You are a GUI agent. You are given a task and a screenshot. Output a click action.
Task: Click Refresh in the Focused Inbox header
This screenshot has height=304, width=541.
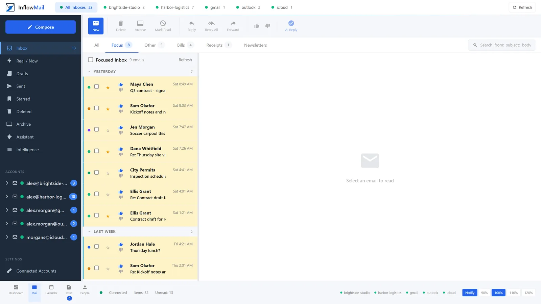(185, 60)
